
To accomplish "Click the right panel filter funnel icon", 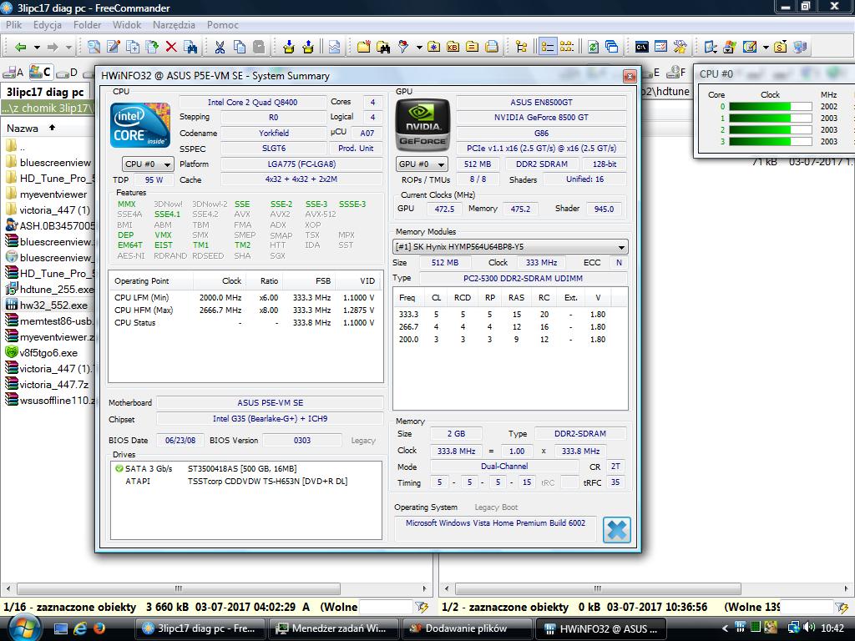I will pos(842,607).
